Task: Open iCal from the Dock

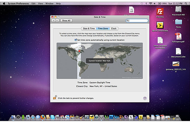Action: click(x=62, y=117)
